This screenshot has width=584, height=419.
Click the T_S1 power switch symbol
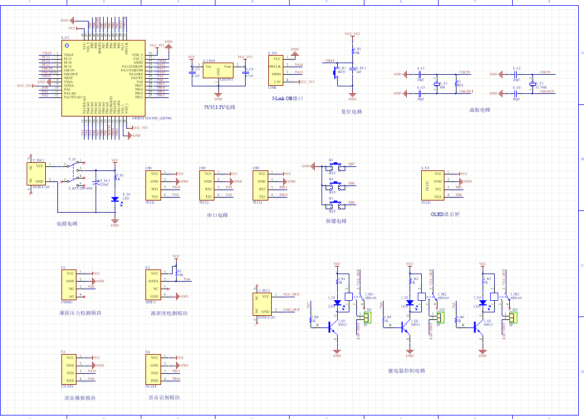tap(75, 171)
